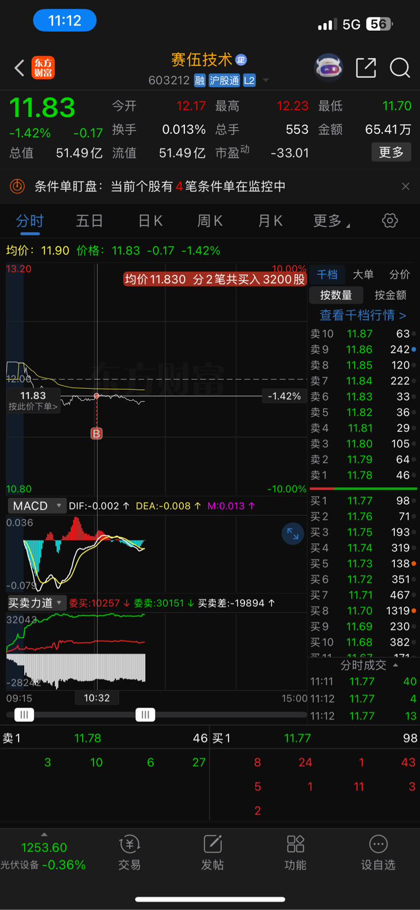Screen dimensions: 420x910
Task: Collapse the 分时成交 section arrow
Action: pyautogui.click(x=395, y=665)
